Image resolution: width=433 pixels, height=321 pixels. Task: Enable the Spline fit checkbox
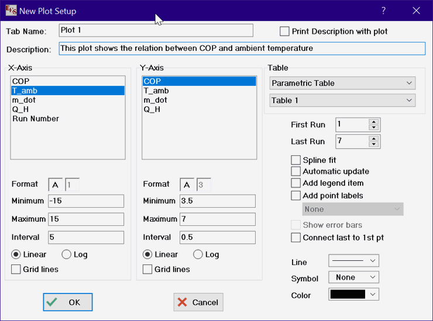[x=296, y=160]
